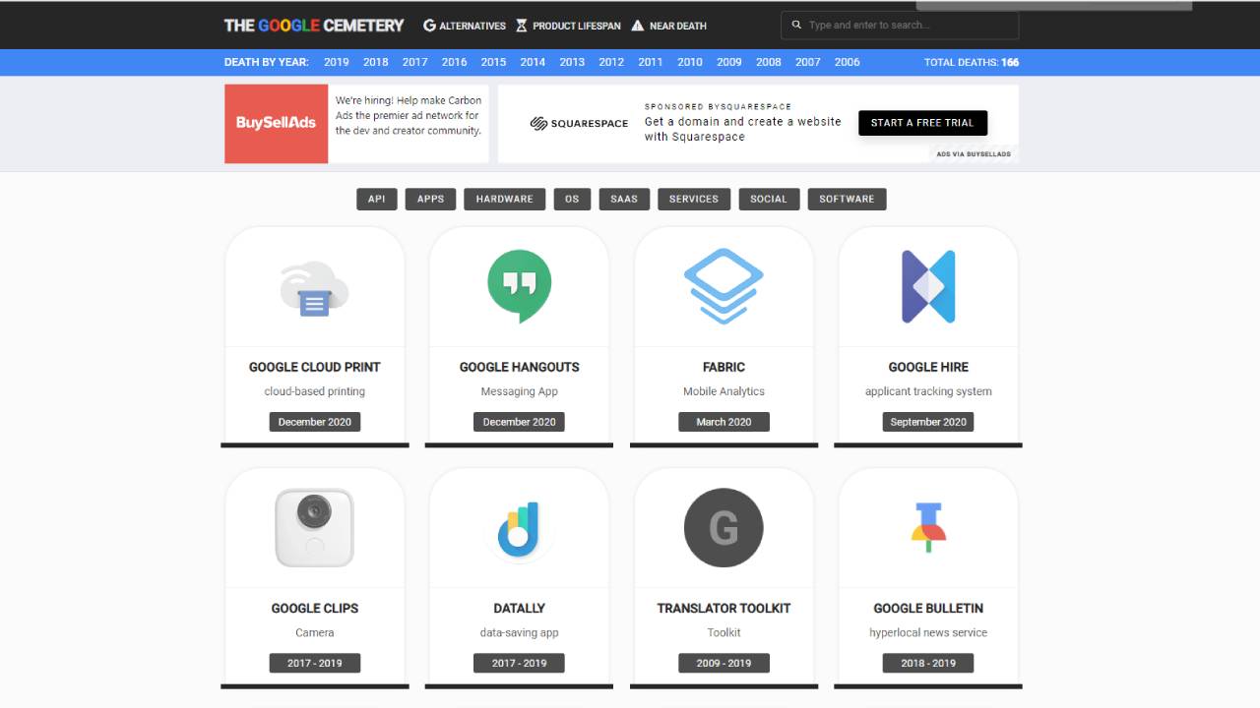Click the hyperlocal news service description
This screenshot has width=1260, height=708.
(928, 632)
